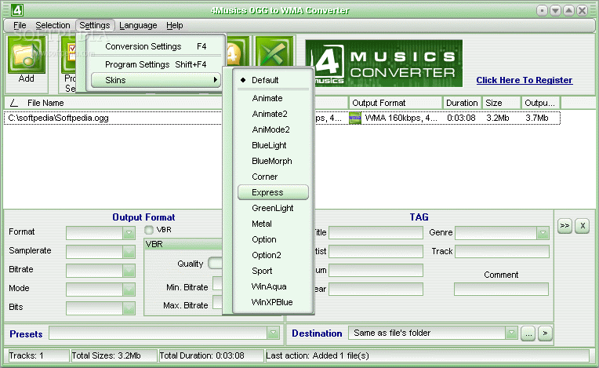599x368 pixels.
Task: Click the Size column header
Action: coord(502,103)
